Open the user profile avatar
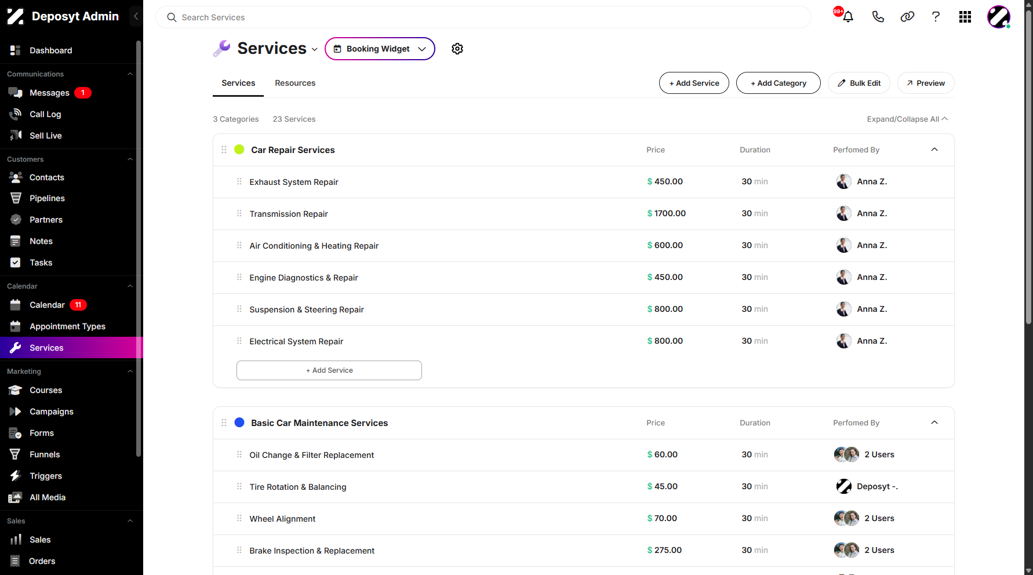1033x575 pixels. coord(999,17)
